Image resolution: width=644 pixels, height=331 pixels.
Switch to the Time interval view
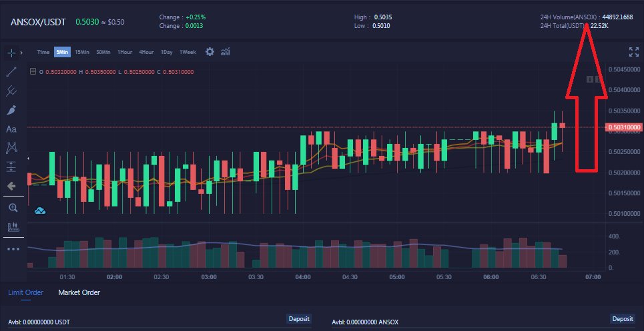click(x=43, y=52)
